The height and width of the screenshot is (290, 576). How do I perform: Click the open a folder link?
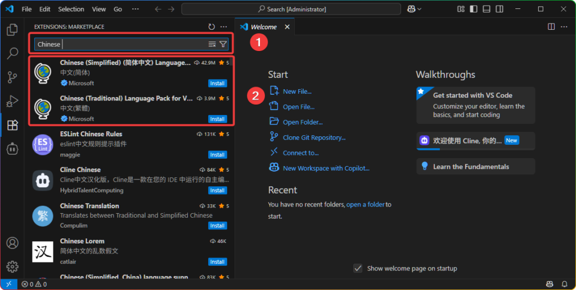tap(365, 205)
